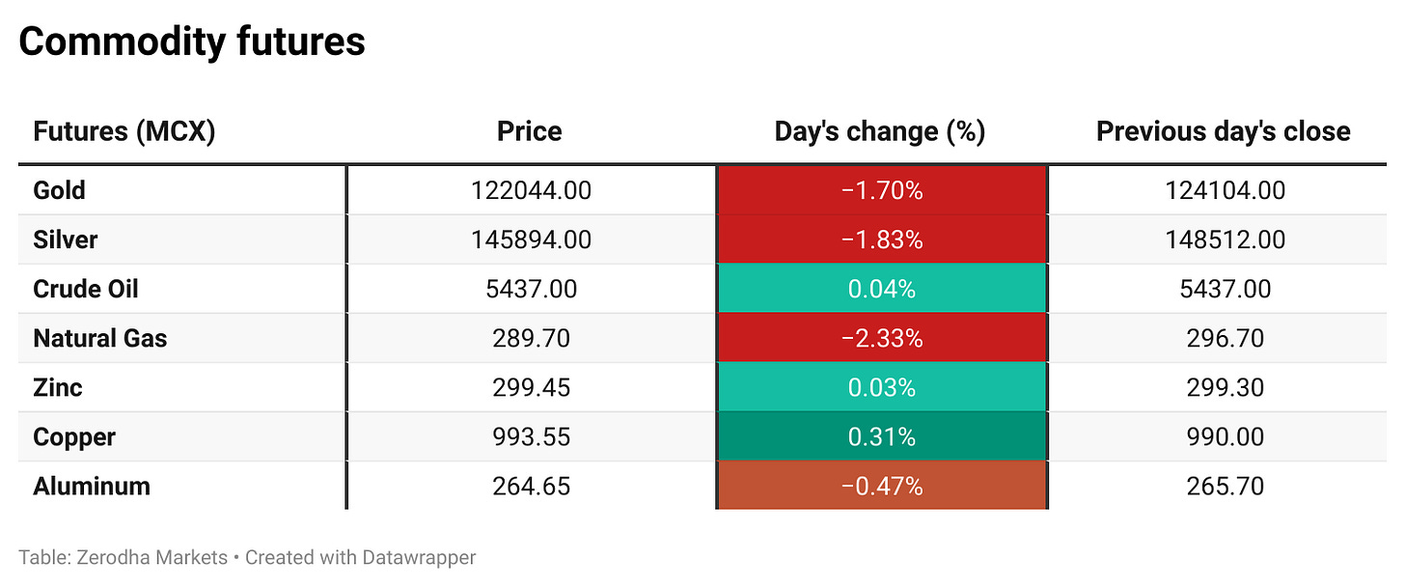The image size is (1405, 588).
Task: Select the orange Aluminum −0.47% cell
Action: coord(881,486)
